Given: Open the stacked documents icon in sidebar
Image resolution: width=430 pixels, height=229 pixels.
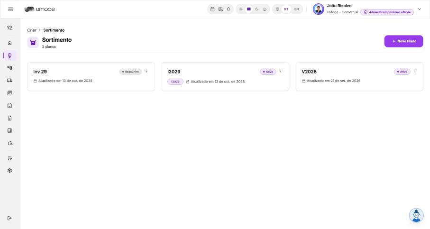Looking at the screenshot, I should [x=9, y=93].
